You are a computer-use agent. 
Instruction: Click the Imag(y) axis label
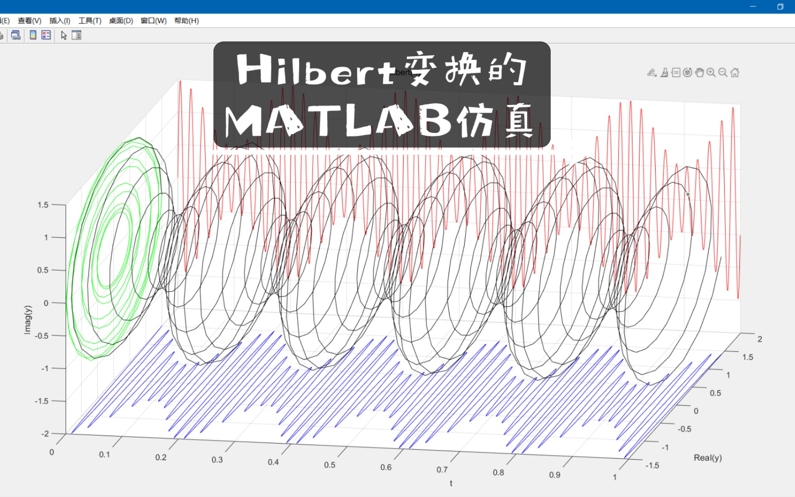tap(28, 320)
